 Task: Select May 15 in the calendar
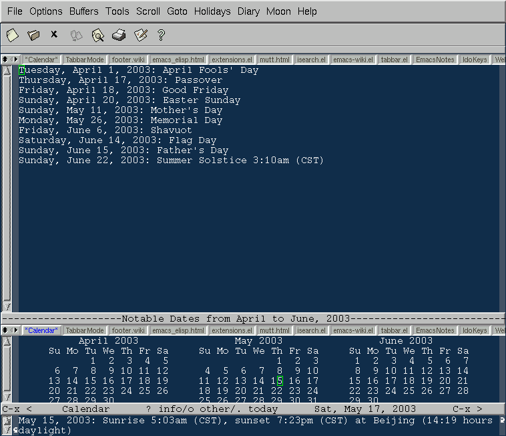coord(278,380)
